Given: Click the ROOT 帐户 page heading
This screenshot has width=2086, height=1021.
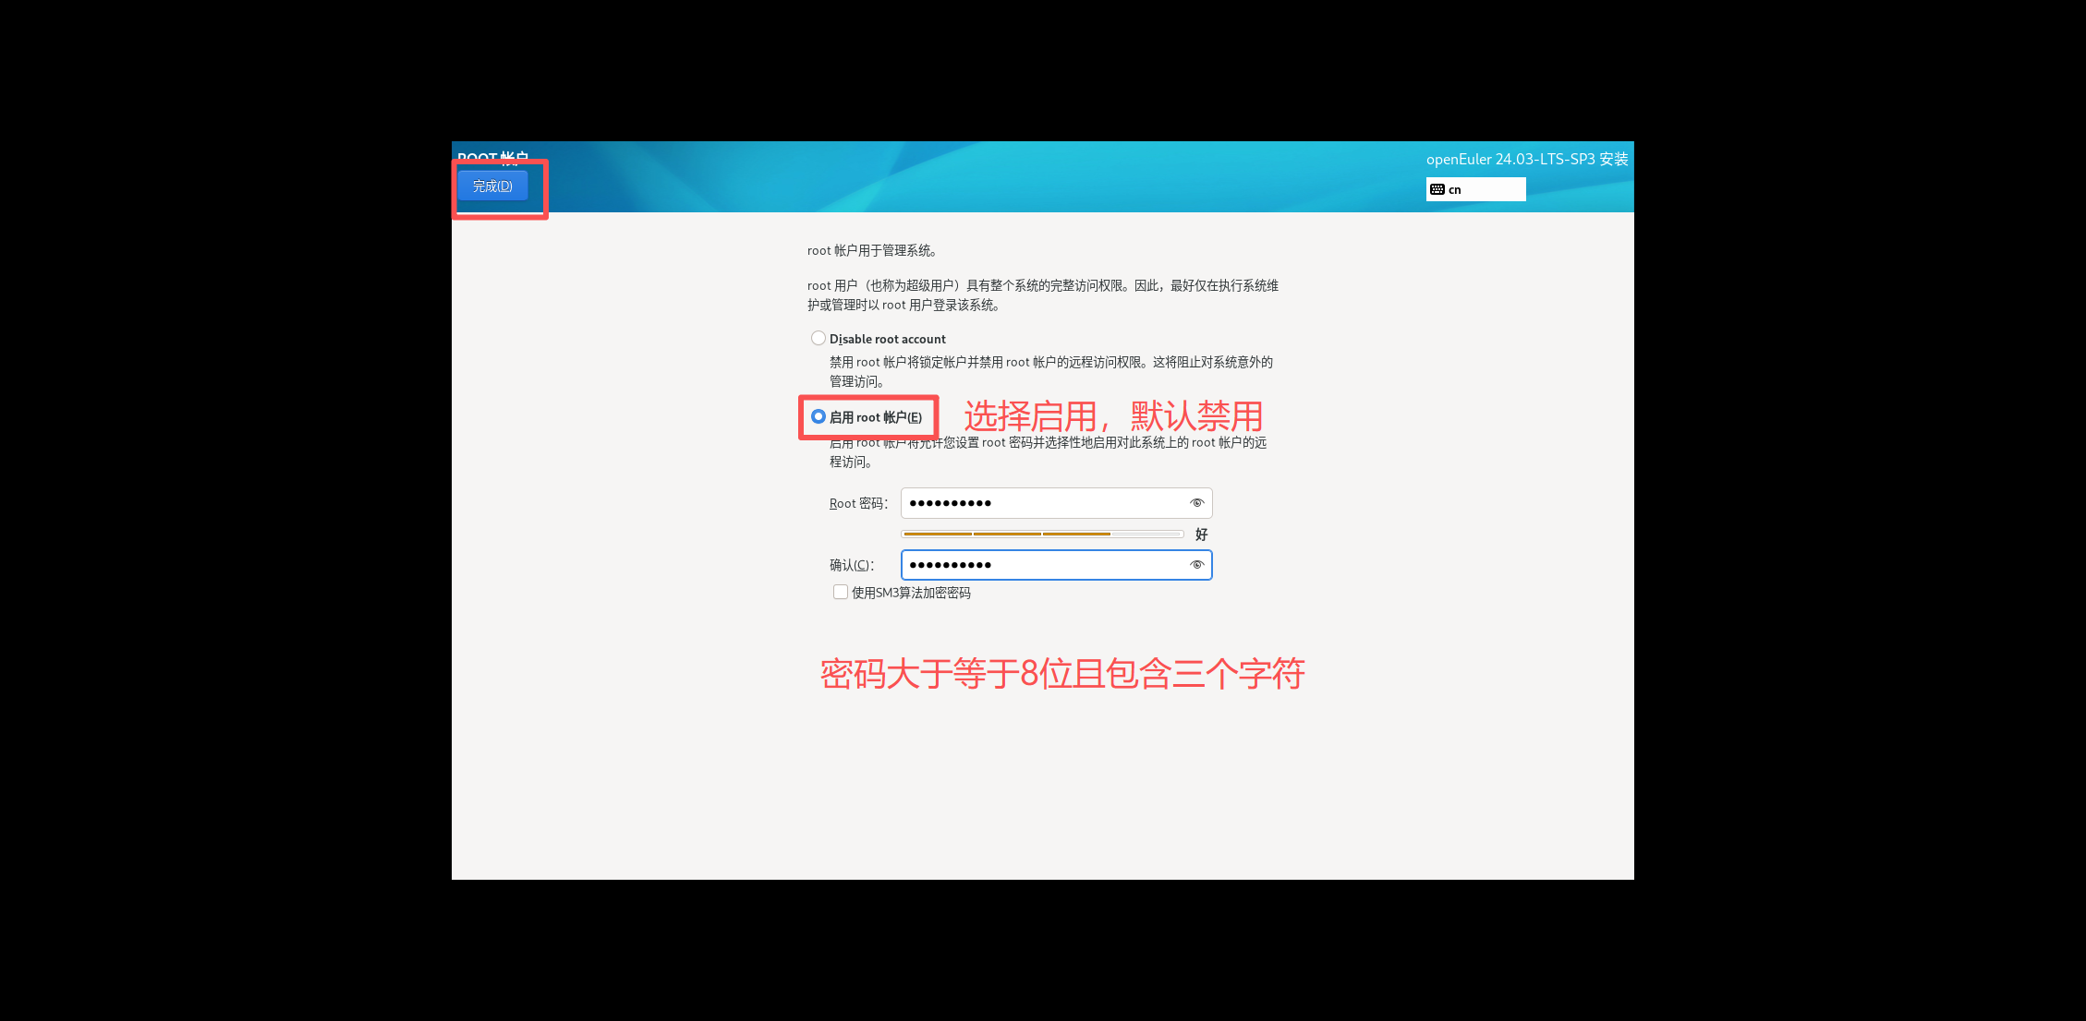Looking at the screenshot, I should point(492,157).
